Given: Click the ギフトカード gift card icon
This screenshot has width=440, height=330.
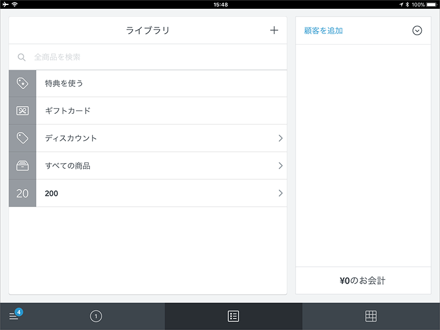Looking at the screenshot, I should [23, 111].
